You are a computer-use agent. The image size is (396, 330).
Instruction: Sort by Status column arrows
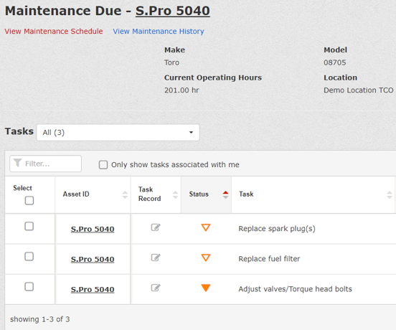[x=225, y=194]
